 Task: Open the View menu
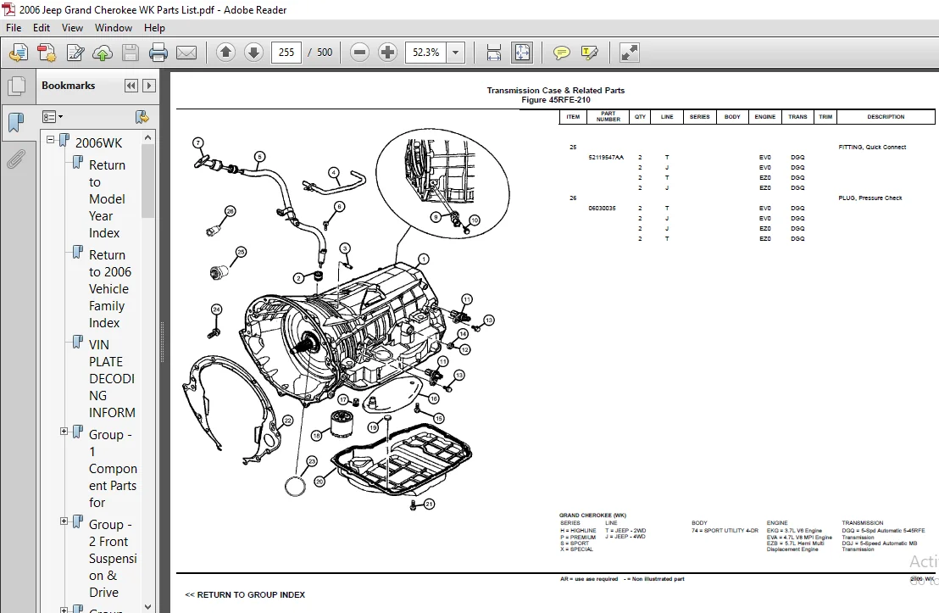pyautogui.click(x=73, y=28)
